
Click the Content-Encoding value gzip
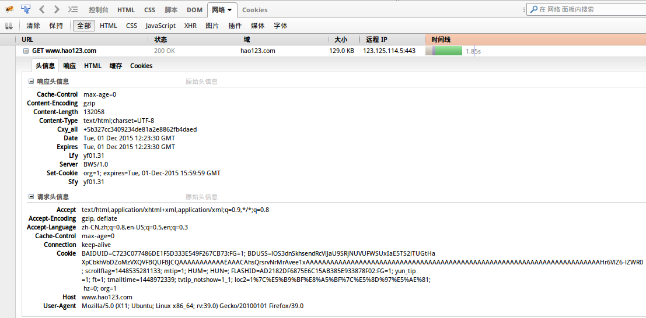point(89,103)
